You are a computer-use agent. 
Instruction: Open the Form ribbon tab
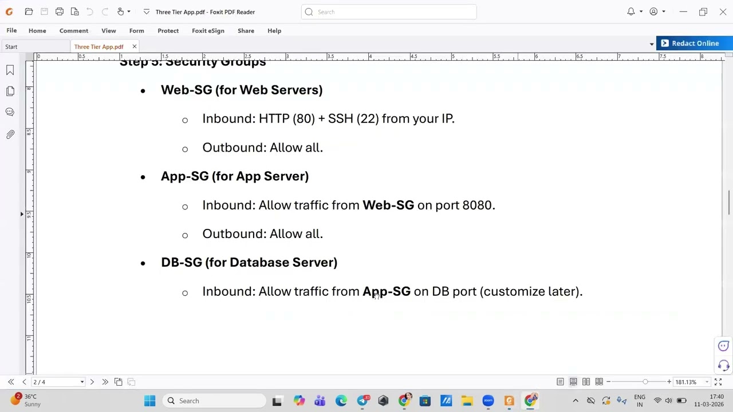[136, 30]
